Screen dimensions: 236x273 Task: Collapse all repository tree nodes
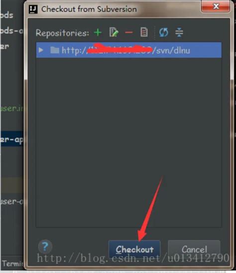[x=179, y=32]
